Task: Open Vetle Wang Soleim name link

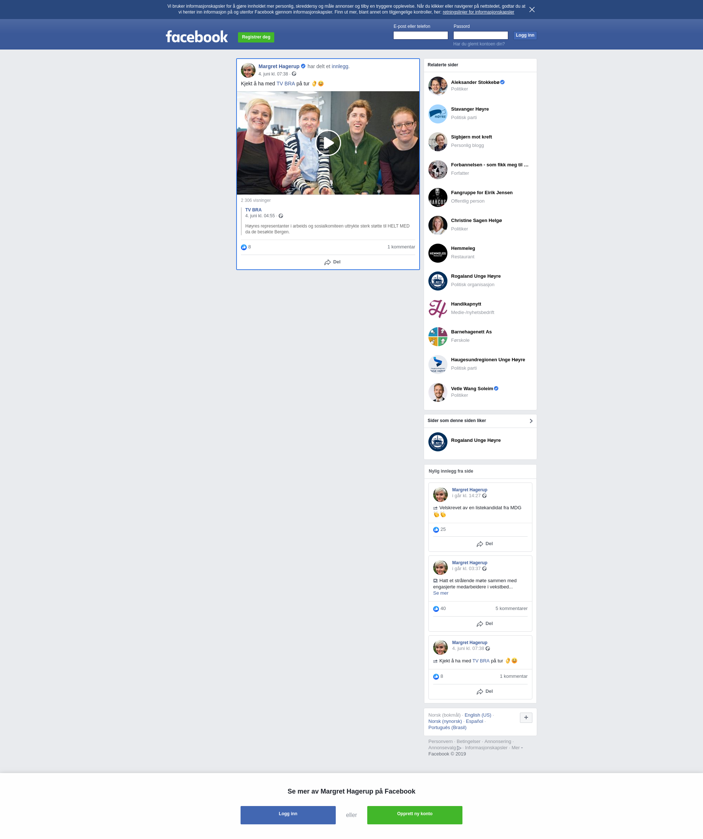Action: click(x=472, y=389)
